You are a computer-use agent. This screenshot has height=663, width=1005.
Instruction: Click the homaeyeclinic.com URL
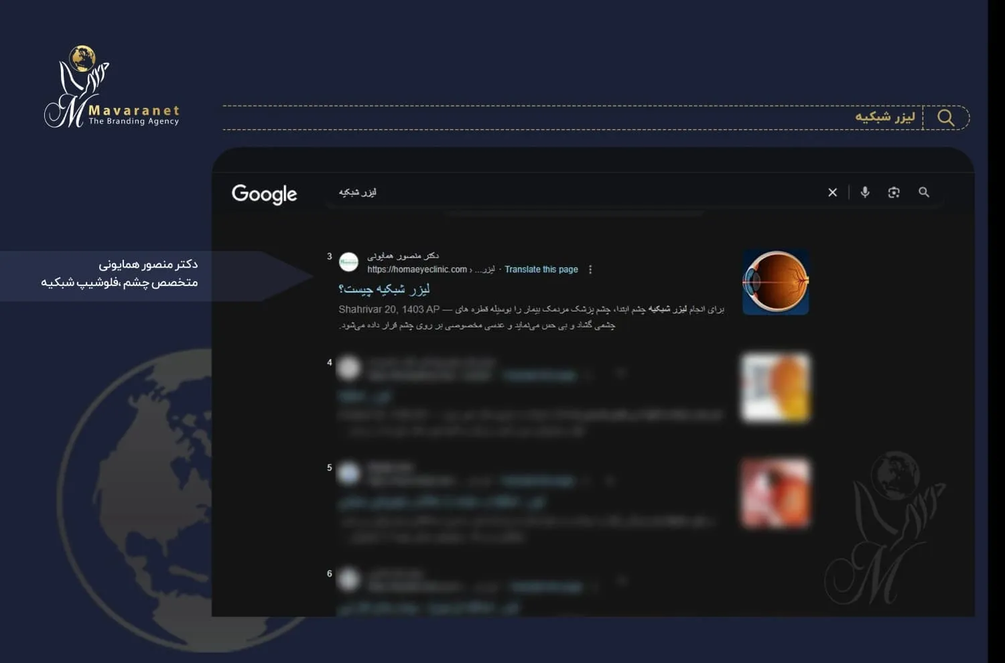[417, 270]
